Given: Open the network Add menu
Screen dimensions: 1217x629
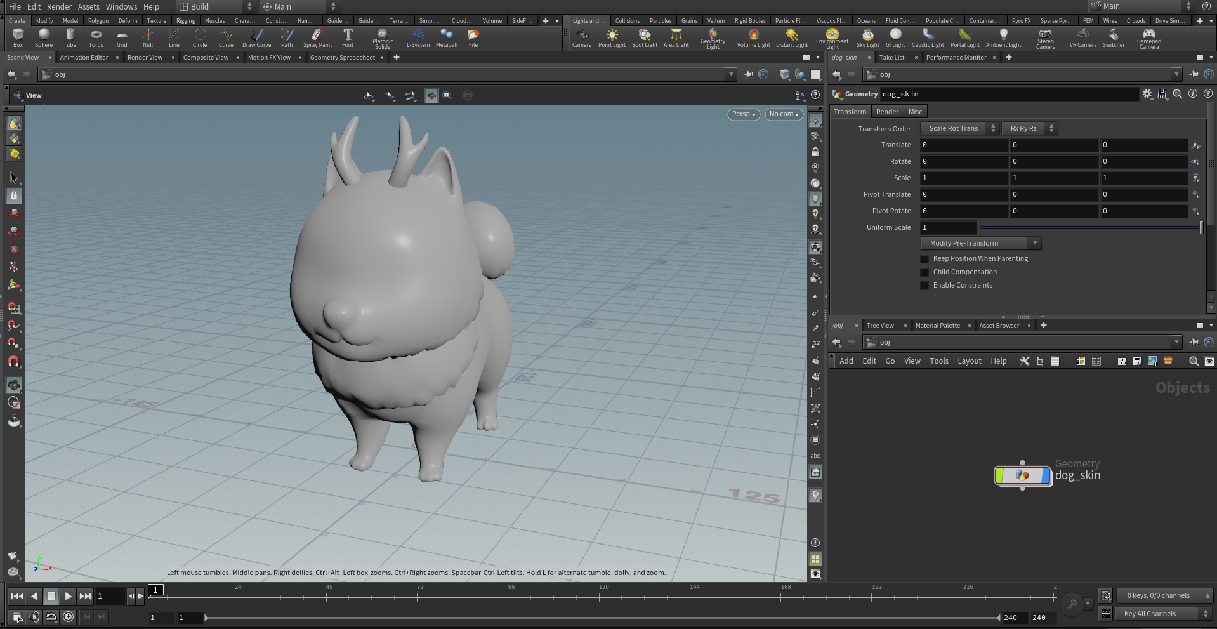Looking at the screenshot, I should (846, 361).
